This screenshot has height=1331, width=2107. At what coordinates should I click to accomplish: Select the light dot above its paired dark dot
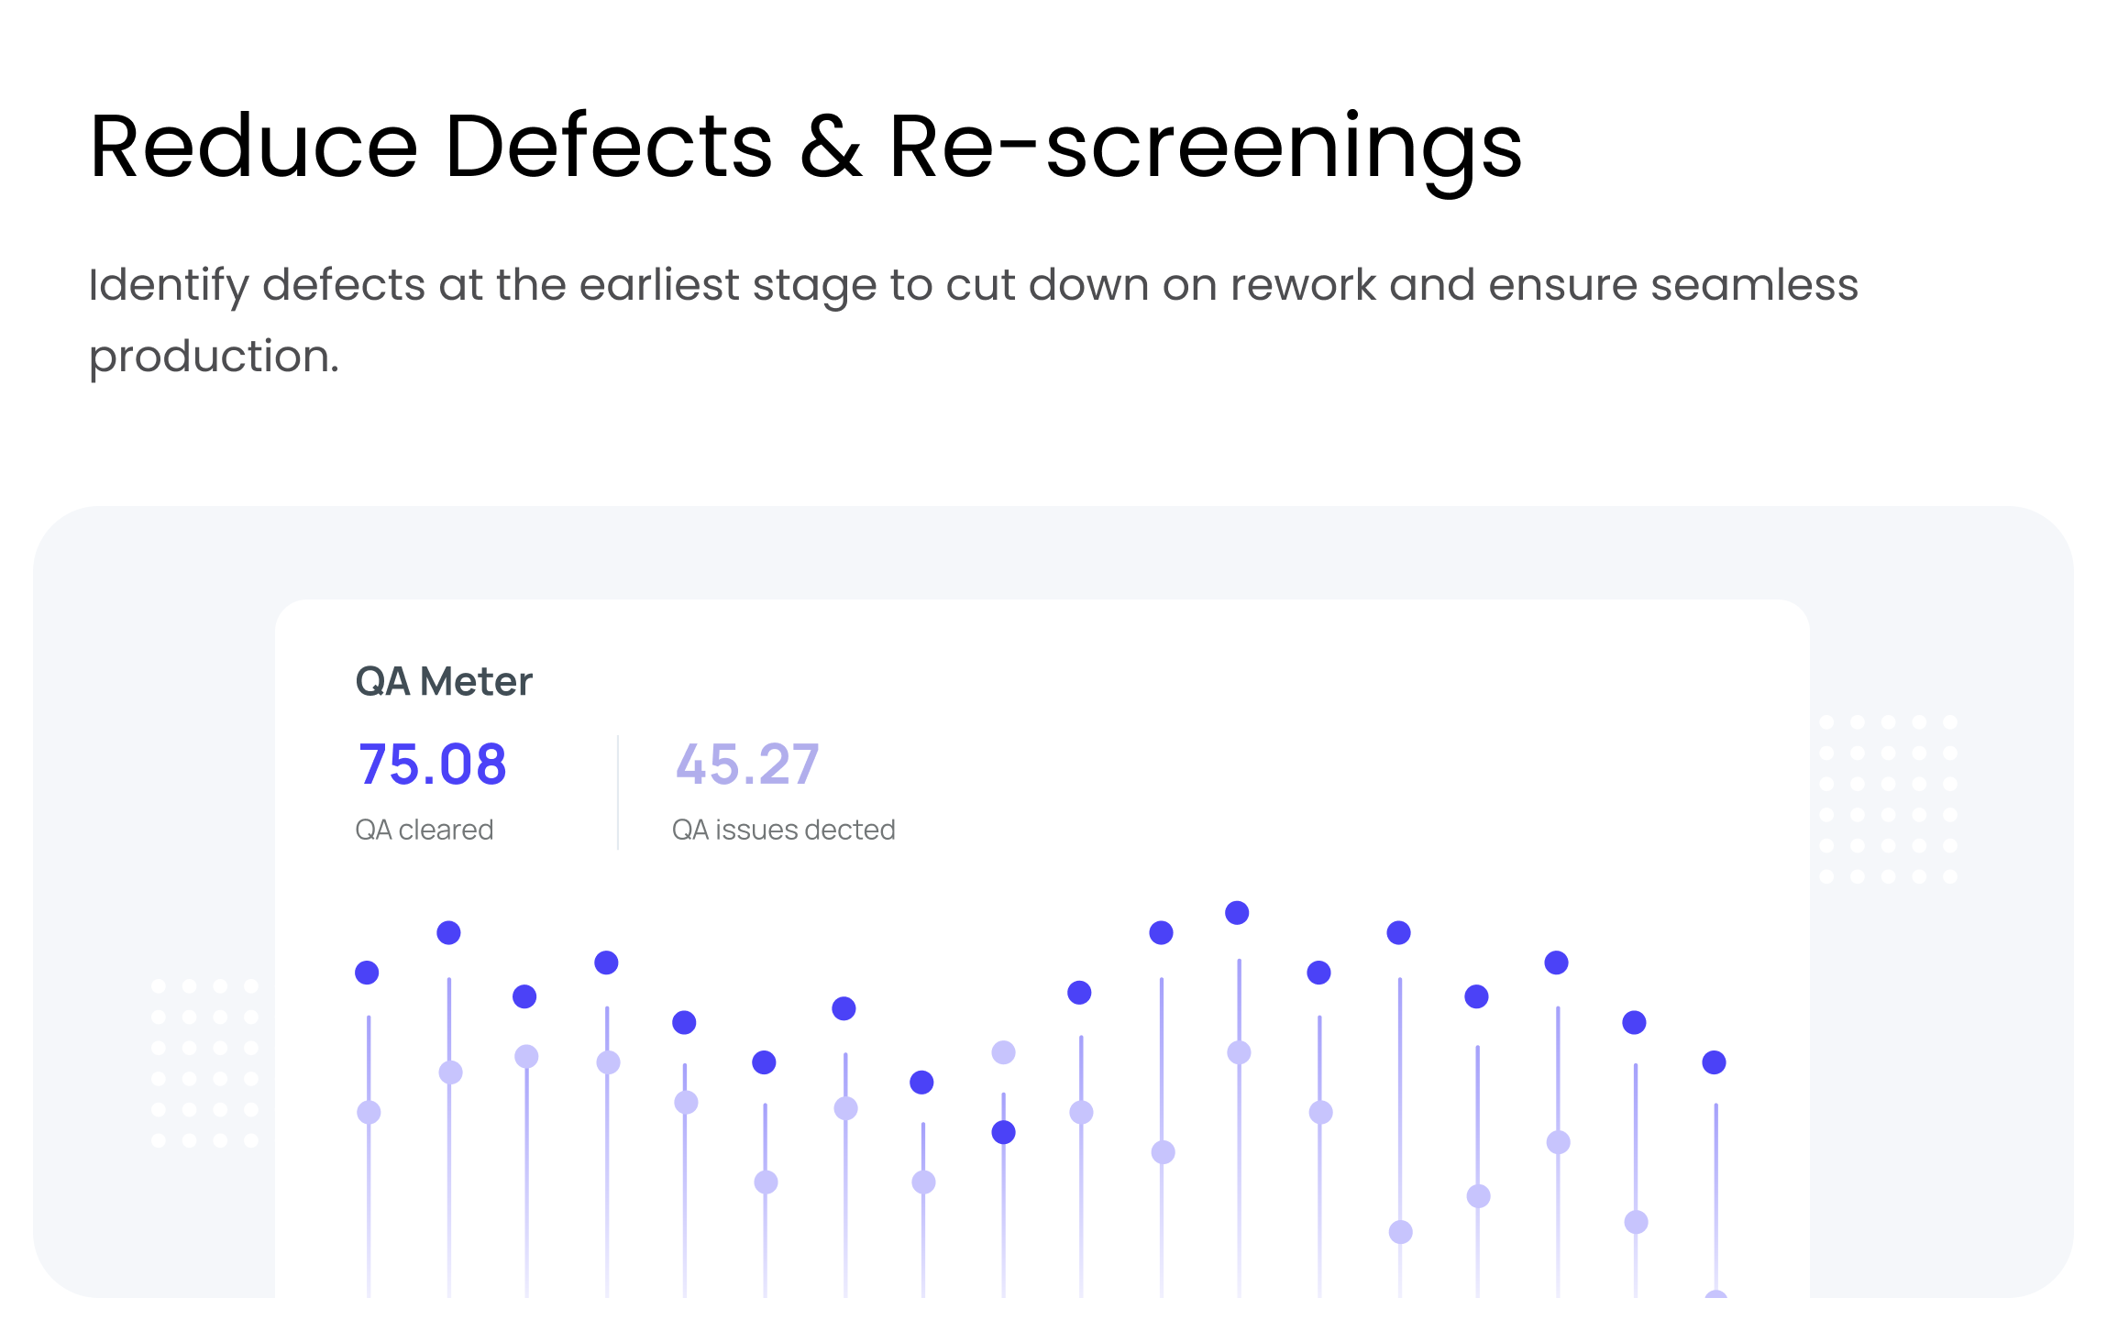pyautogui.click(x=1004, y=1052)
